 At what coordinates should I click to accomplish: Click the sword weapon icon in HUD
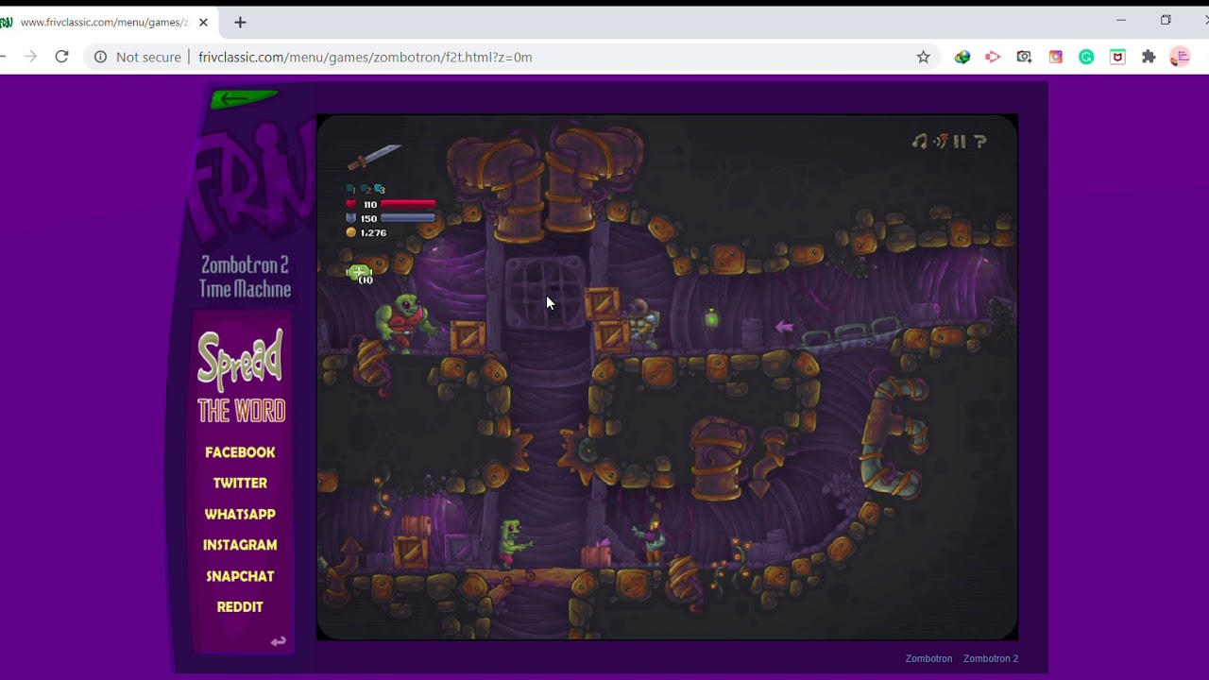point(374,157)
